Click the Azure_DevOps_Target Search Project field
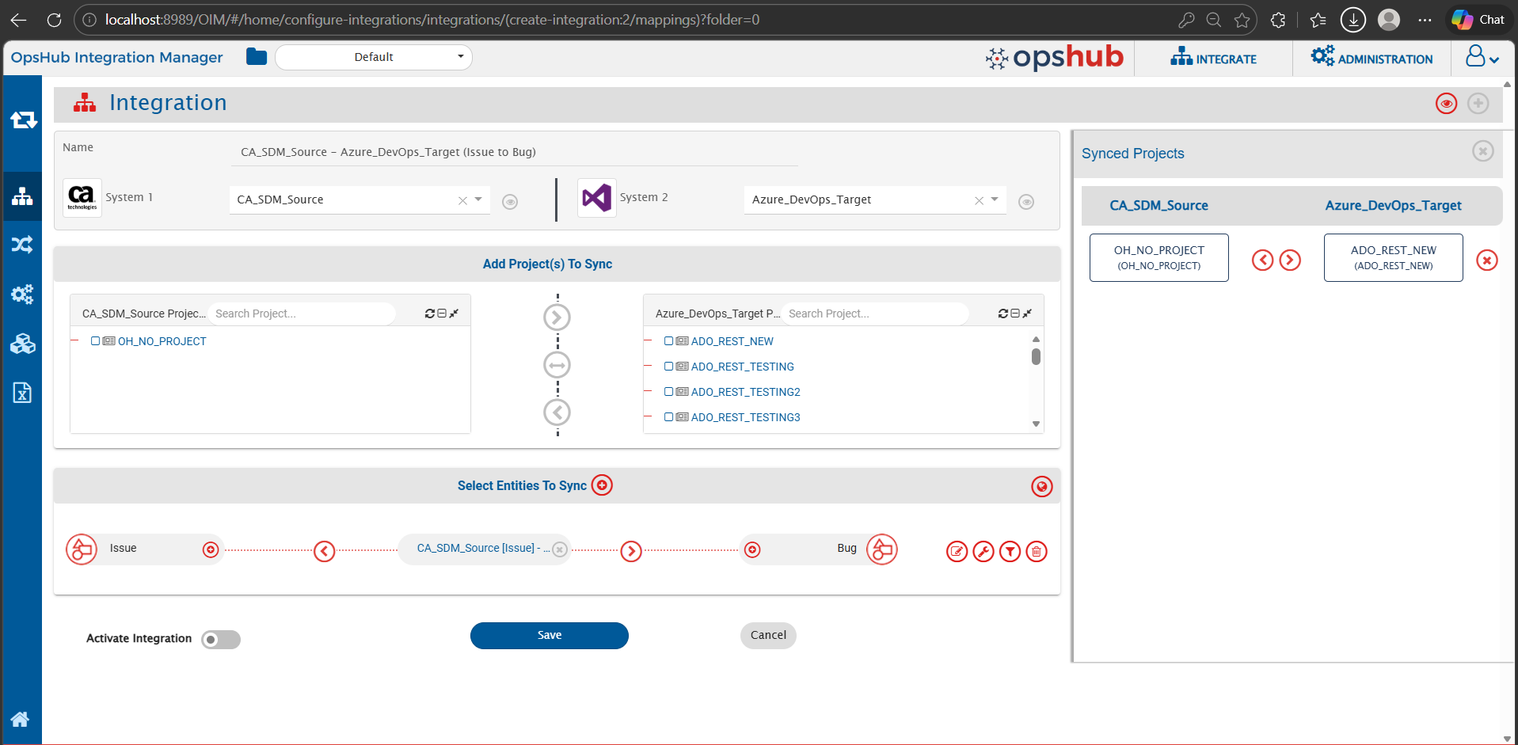Screen dimensions: 1518x745 (873, 314)
